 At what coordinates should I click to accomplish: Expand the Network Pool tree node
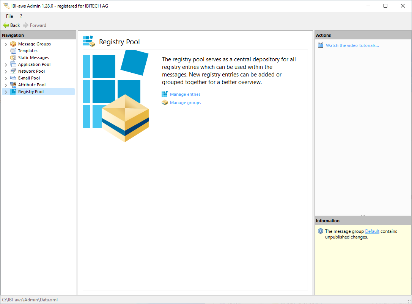pos(6,72)
